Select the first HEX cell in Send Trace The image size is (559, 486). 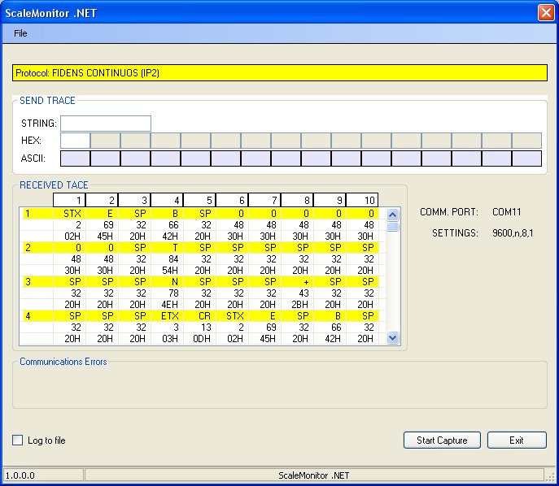pos(75,141)
